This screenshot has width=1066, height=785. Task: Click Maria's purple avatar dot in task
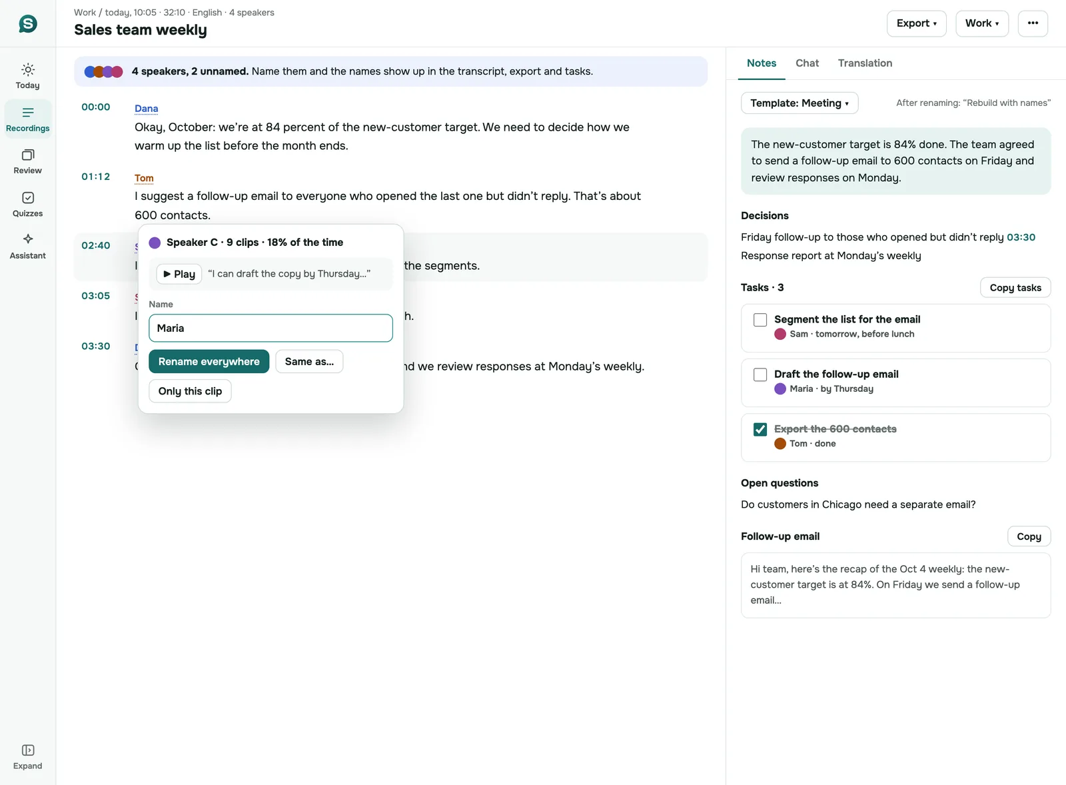[x=780, y=389]
